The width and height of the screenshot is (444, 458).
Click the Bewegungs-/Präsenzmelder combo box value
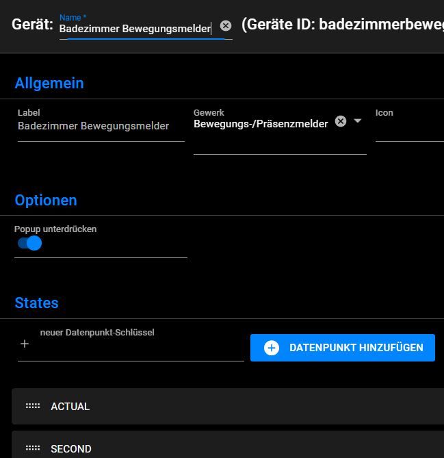pyautogui.click(x=261, y=124)
